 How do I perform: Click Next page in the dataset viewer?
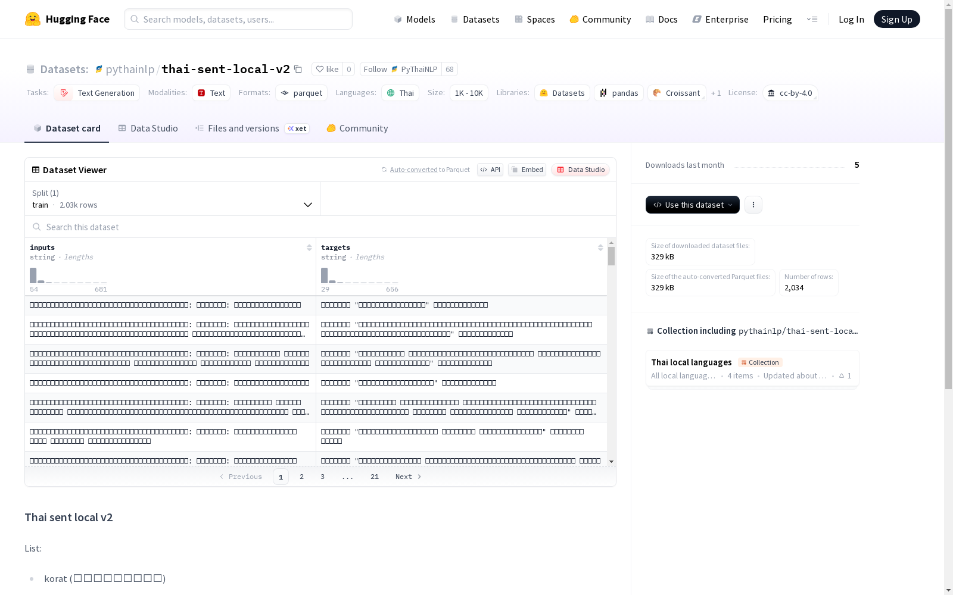point(409,477)
